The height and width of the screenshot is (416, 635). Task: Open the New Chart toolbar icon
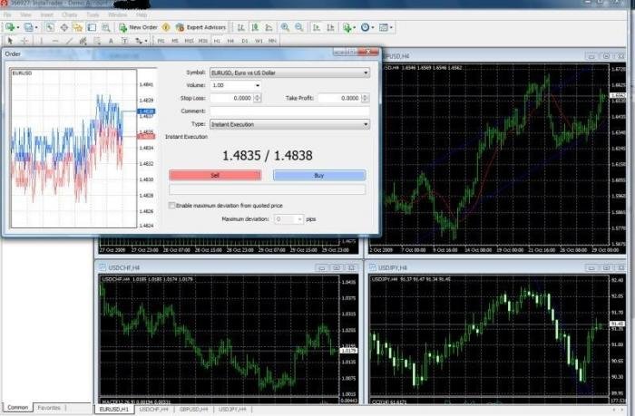point(10,27)
